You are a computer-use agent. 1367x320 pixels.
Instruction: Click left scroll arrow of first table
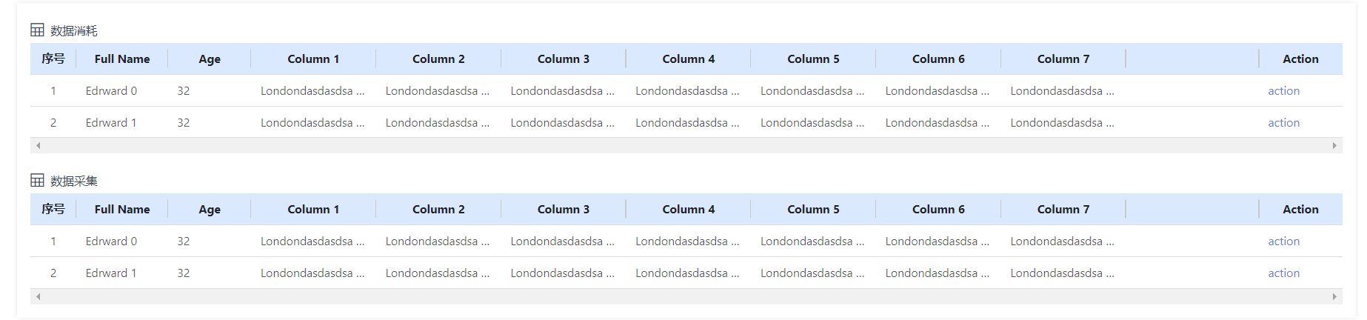(x=38, y=146)
